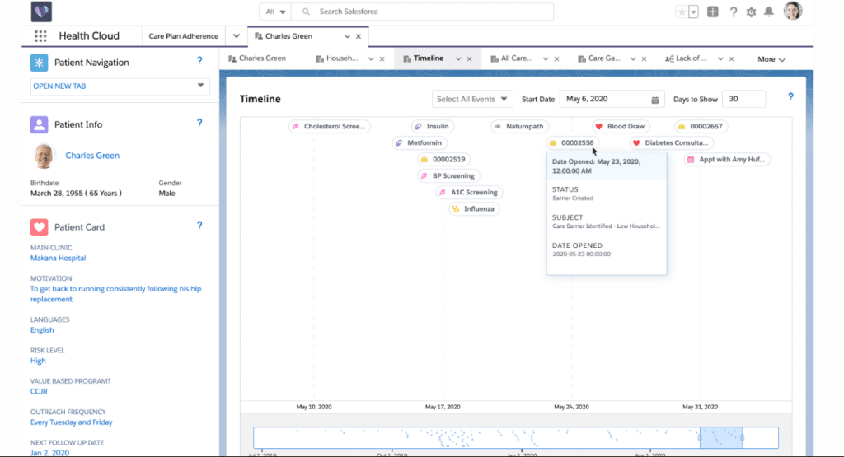
Task: Select the BP Screening event
Action: click(x=449, y=176)
